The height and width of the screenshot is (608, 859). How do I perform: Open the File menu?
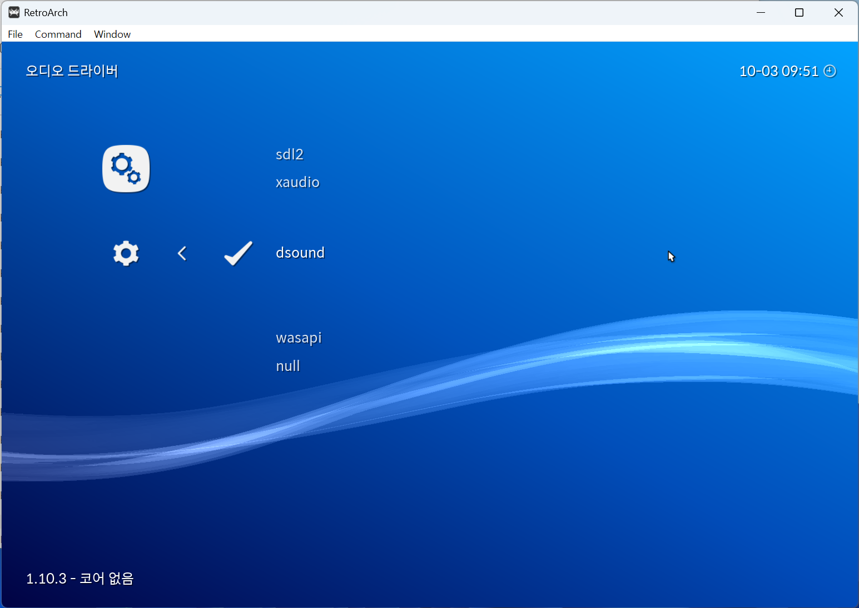[x=15, y=34]
